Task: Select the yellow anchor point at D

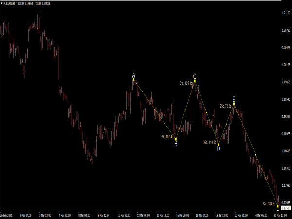Action: click(x=219, y=145)
